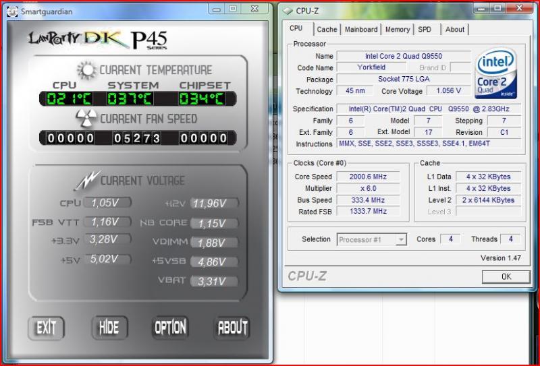Image resolution: width=540 pixels, height=366 pixels.
Task: Click the CPU temperature reading 021°C
Action: tap(69, 99)
